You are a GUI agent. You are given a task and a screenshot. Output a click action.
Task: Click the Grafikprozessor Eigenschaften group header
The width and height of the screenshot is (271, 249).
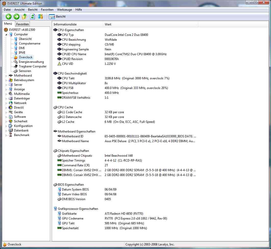tap(76, 209)
